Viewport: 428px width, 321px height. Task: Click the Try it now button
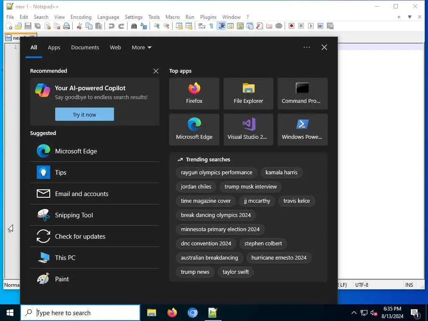tap(84, 115)
